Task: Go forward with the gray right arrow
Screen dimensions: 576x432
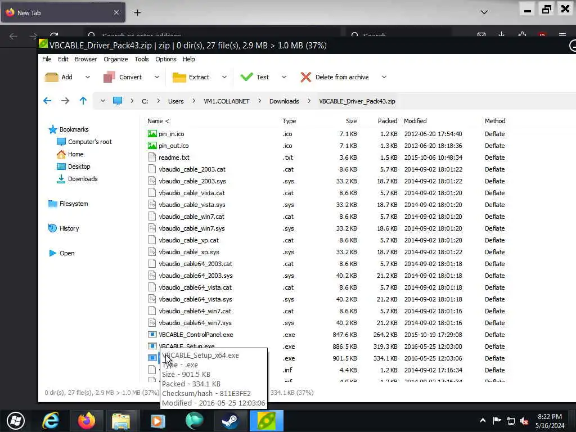Action: pyautogui.click(x=65, y=101)
